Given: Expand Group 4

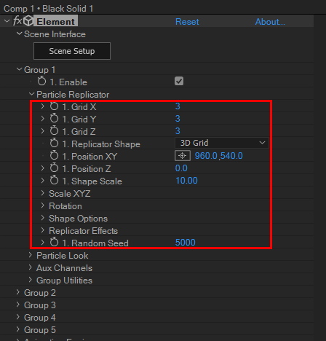Looking at the screenshot, I should pyautogui.click(x=18, y=317).
